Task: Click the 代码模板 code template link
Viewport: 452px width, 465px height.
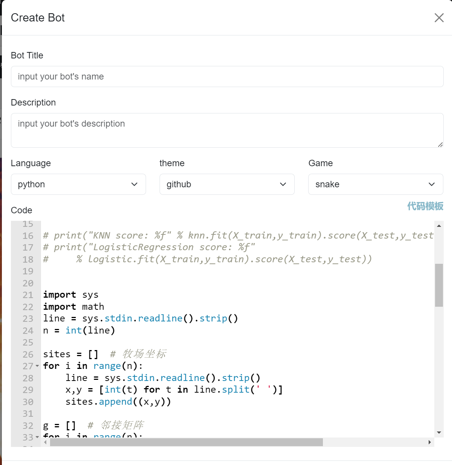Action: click(x=425, y=206)
